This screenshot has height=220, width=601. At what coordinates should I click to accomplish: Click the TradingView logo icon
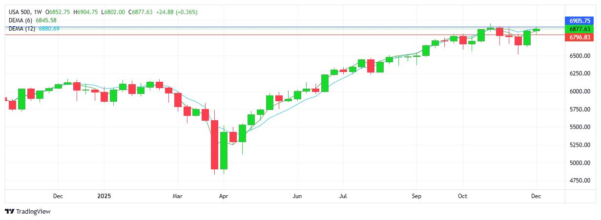coord(9,211)
